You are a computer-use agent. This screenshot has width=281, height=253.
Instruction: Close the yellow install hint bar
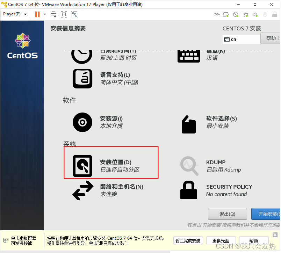[x=275, y=235]
